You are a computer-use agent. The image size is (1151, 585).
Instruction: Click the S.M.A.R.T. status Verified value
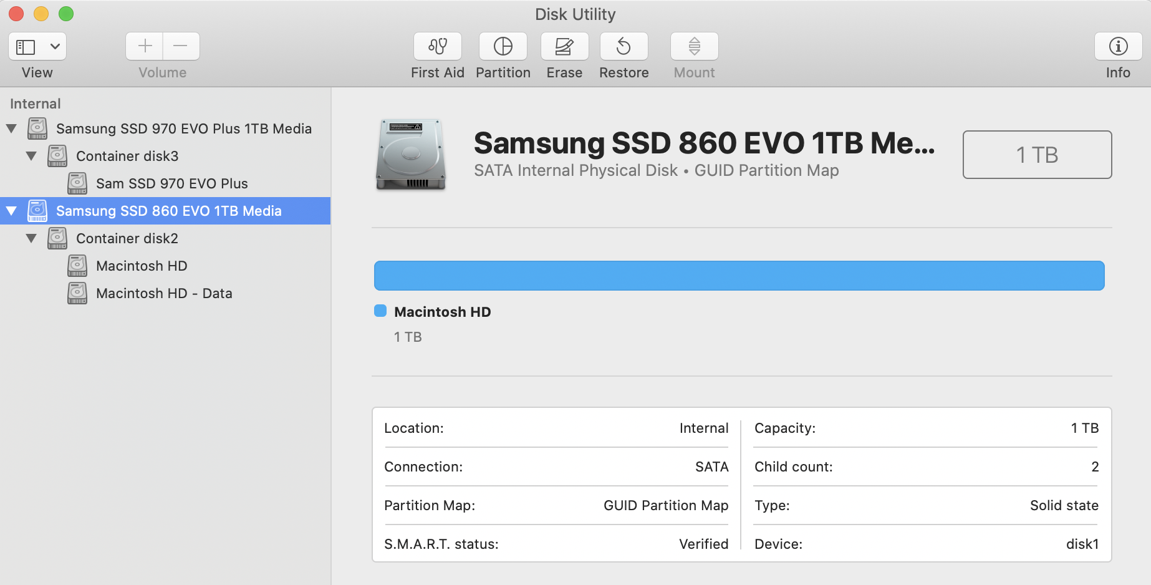click(703, 544)
